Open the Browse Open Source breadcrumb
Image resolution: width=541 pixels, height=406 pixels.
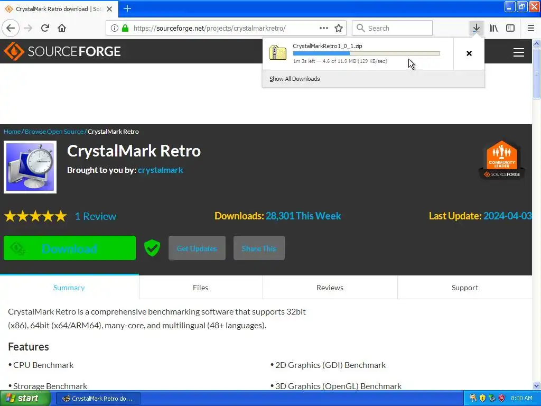pos(54,132)
